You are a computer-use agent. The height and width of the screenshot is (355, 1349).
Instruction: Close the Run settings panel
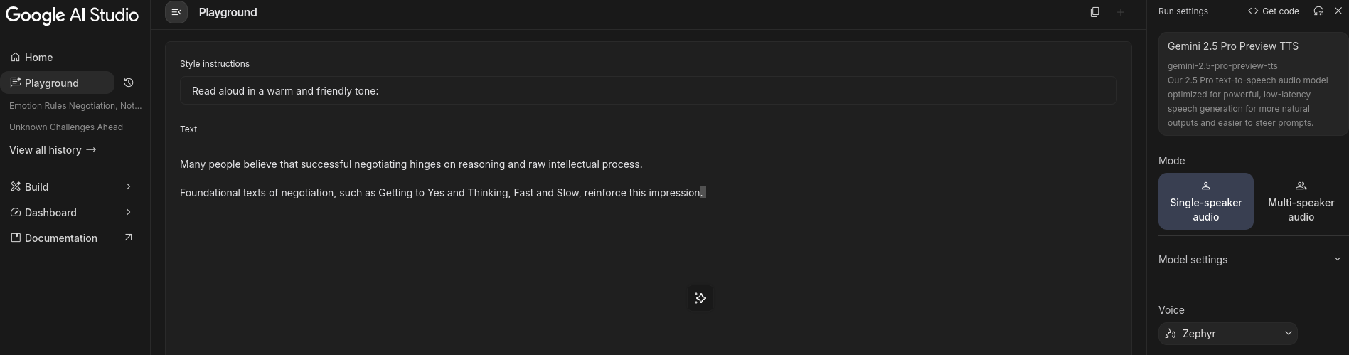click(1338, 11)
